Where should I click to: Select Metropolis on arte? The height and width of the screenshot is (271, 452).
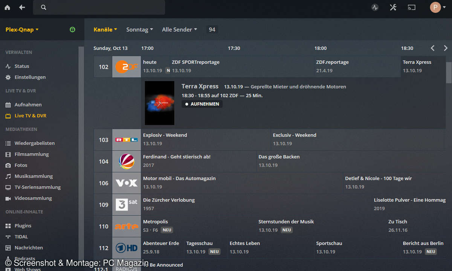(x=199, y=226)
